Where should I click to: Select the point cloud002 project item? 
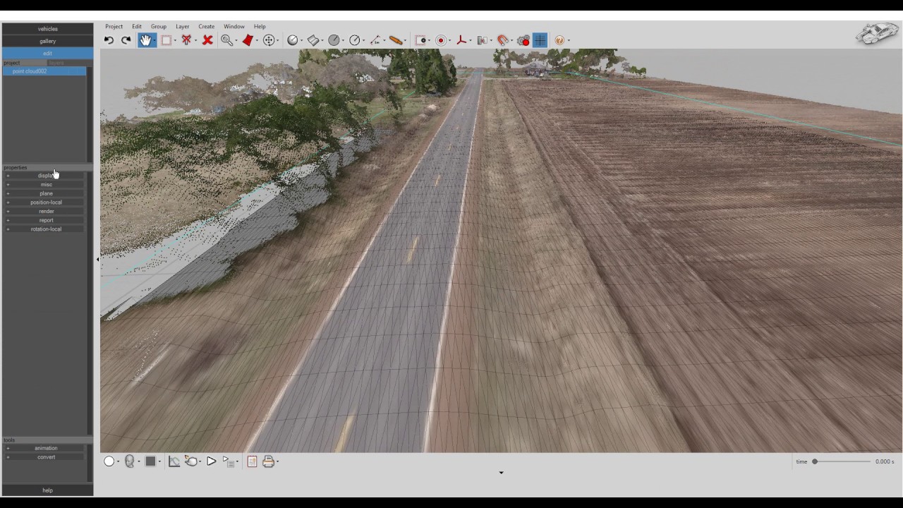tap(44, 71)
